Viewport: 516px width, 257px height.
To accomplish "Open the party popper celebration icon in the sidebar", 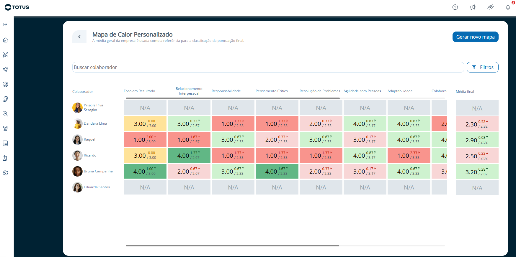I will [x=5, y=55].
